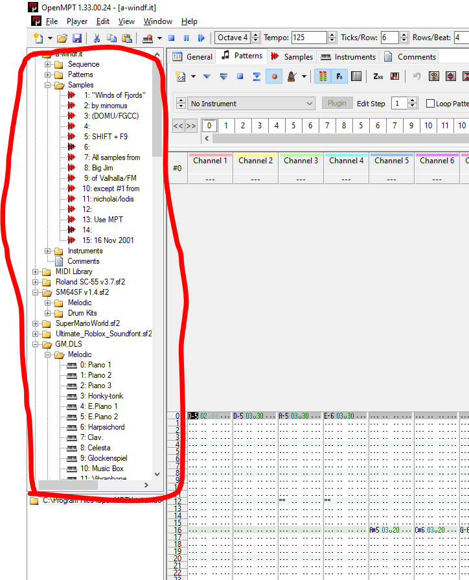This screenshot has height=580, width=469.
Task: Click the play row icon
Action: point(257,76)
